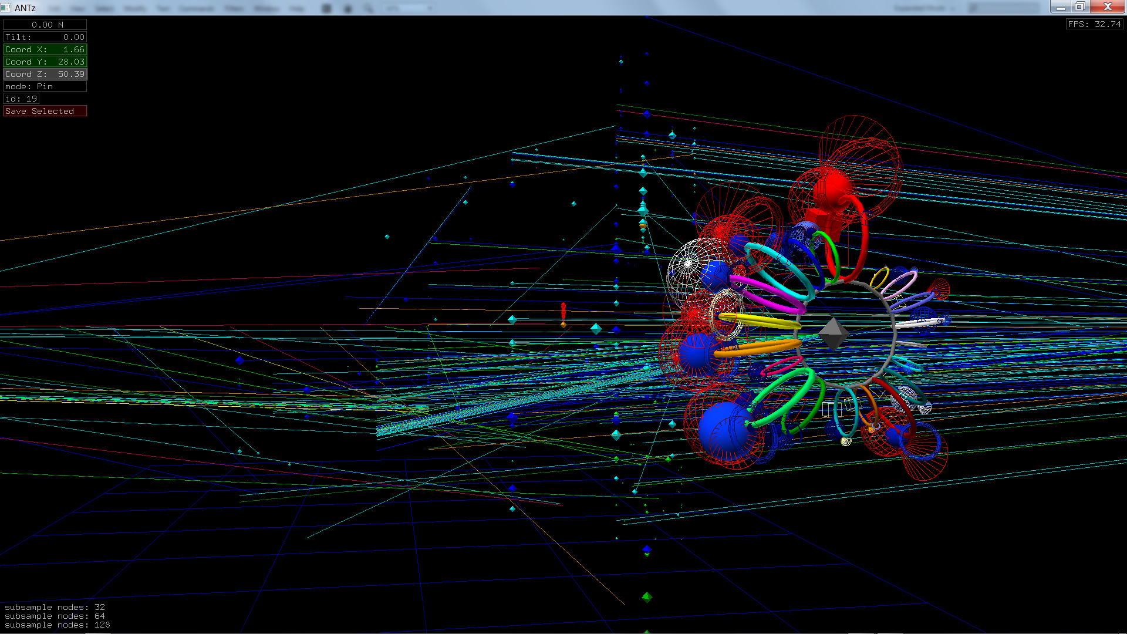Click the compass heading 0.00 N box

(45, 25)
